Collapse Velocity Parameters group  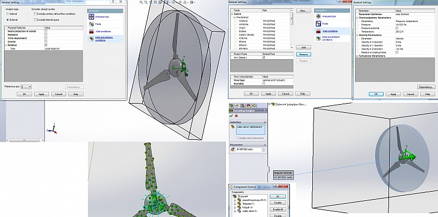[x=357, y=35]
